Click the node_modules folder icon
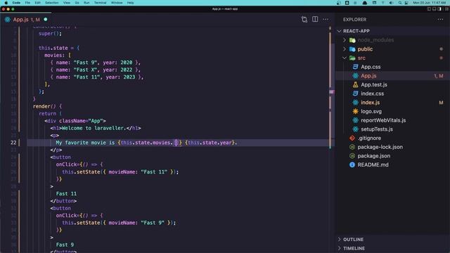The width and height of the screenshot is (450, 253). pos(352,40)
